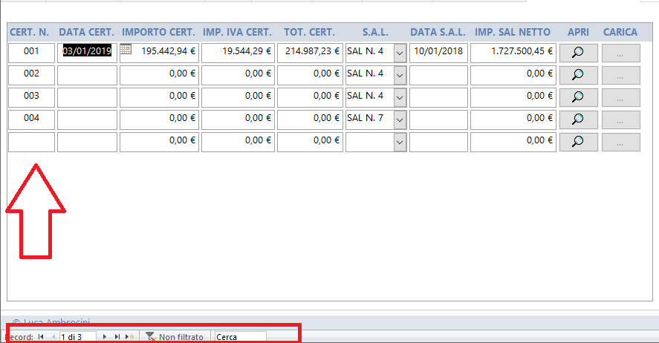The image size is (659, 343).
Task: Click the IMP. IVA CERT. column header
Action: (x=238, y=33)
